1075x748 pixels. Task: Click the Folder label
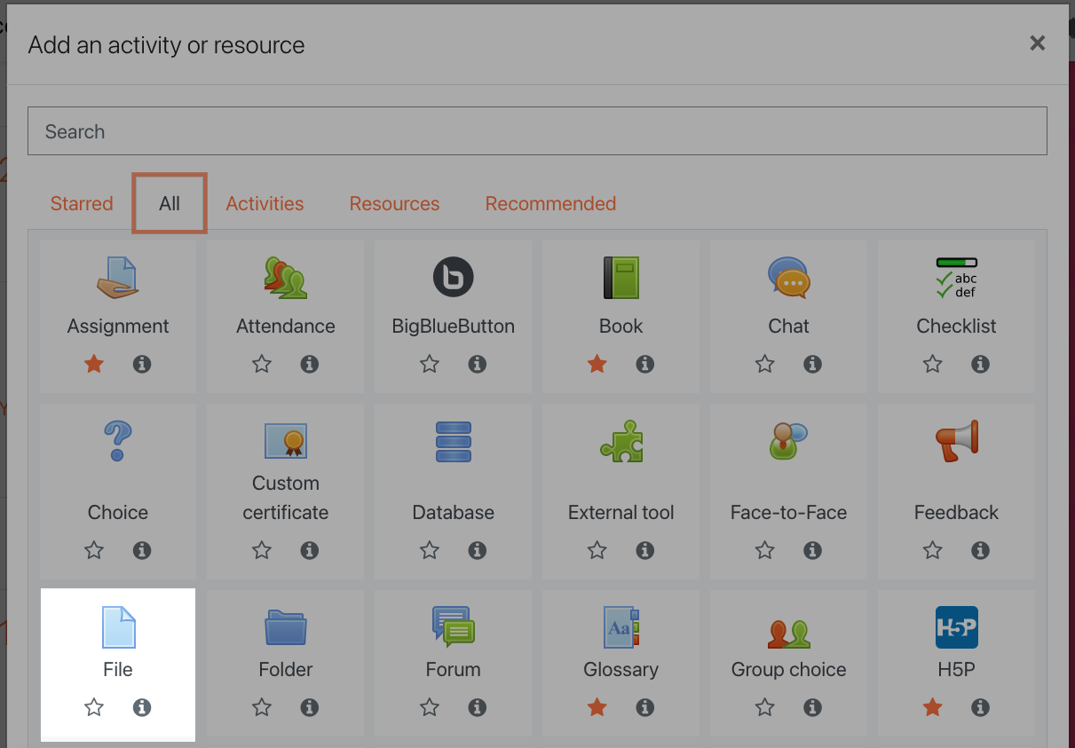286,670
